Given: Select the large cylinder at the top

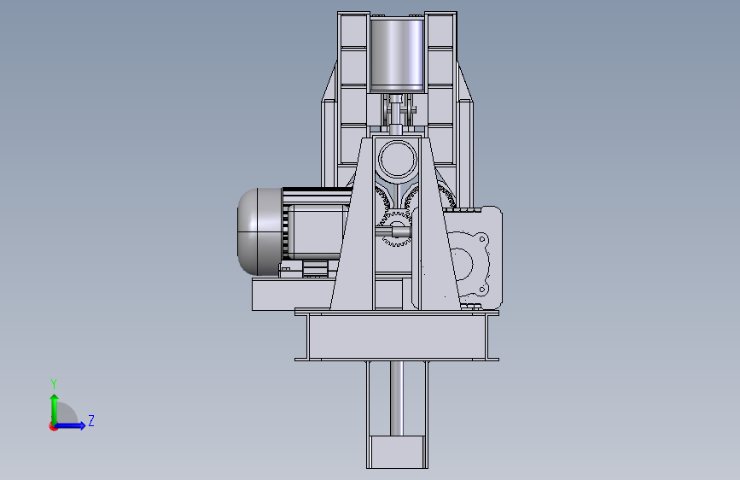Looking at the screenshot, I should coord(397,55).
